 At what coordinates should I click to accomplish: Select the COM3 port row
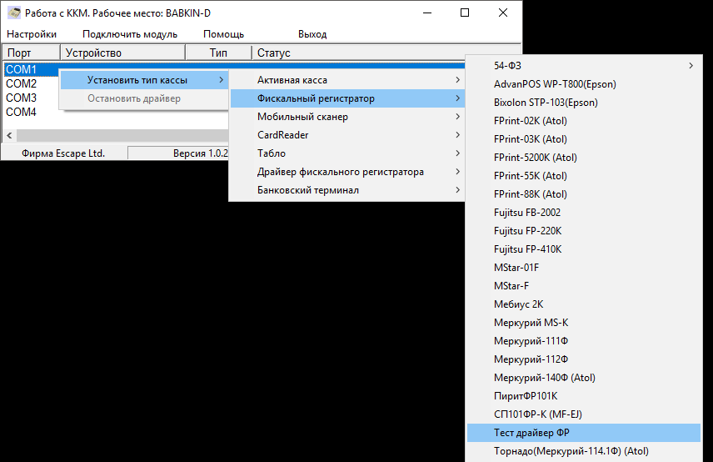pyautogui.click(x=22, y=98)
